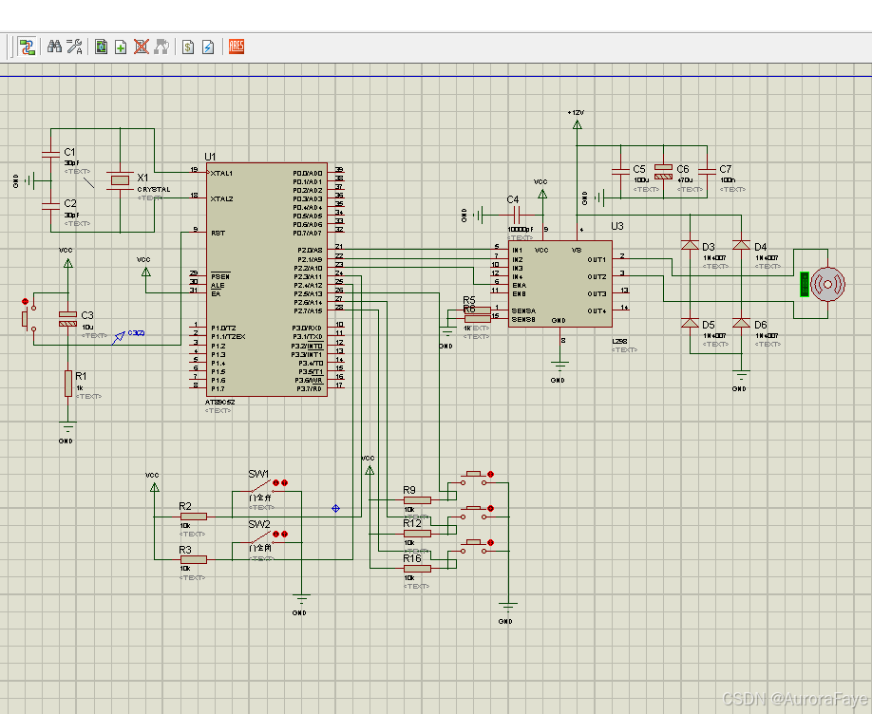Click the Exit to Parent Sheet icon

click(161, 47)
